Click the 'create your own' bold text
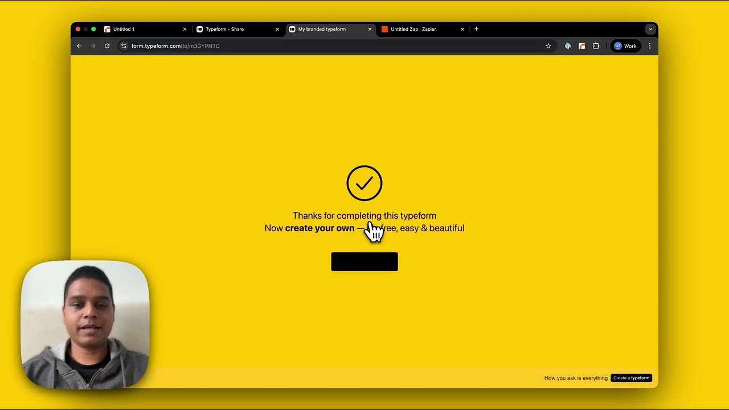 click(320, 228)
